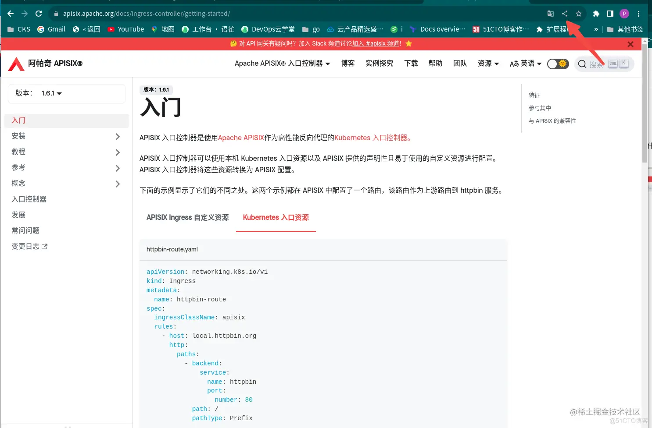
Task: Open the green i bookmark
Action: [397, 29]
